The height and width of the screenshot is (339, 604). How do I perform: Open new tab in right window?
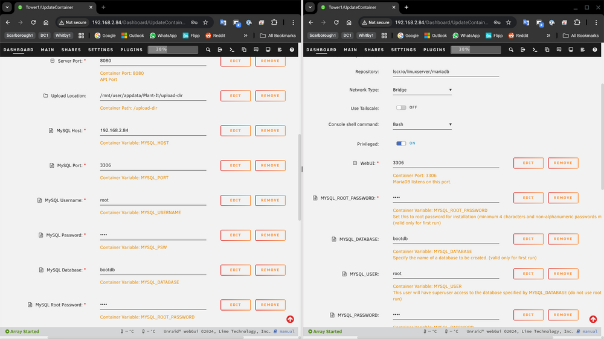point(406,7)
